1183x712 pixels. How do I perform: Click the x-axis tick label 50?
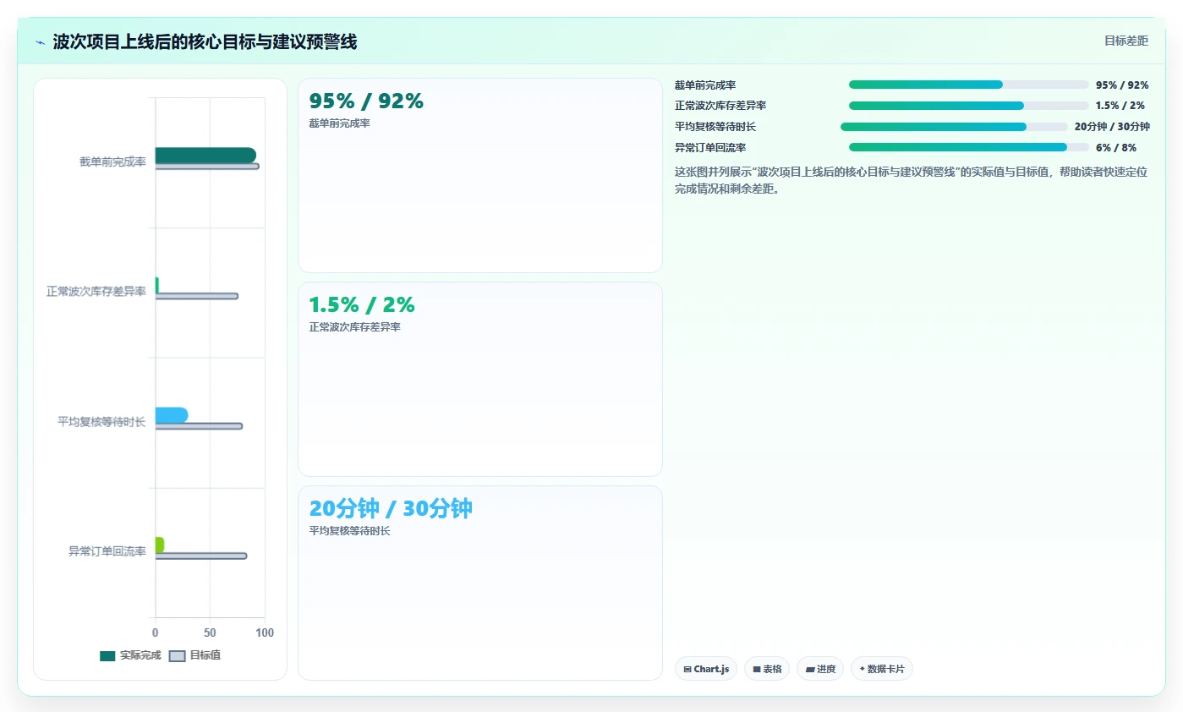210,633
